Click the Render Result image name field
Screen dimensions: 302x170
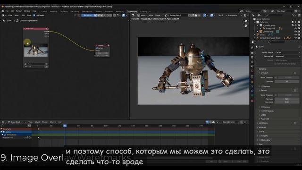click(x=178, y=15)
